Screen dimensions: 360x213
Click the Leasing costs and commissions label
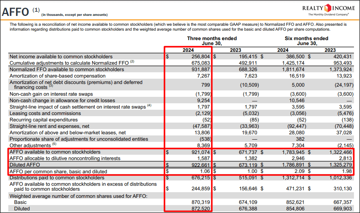point(45,113)
